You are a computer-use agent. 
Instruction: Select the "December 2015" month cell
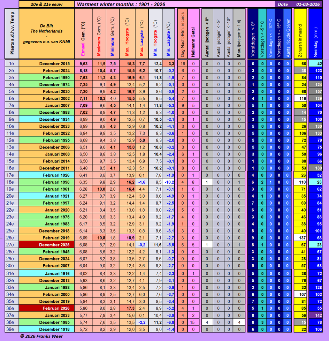47,63
